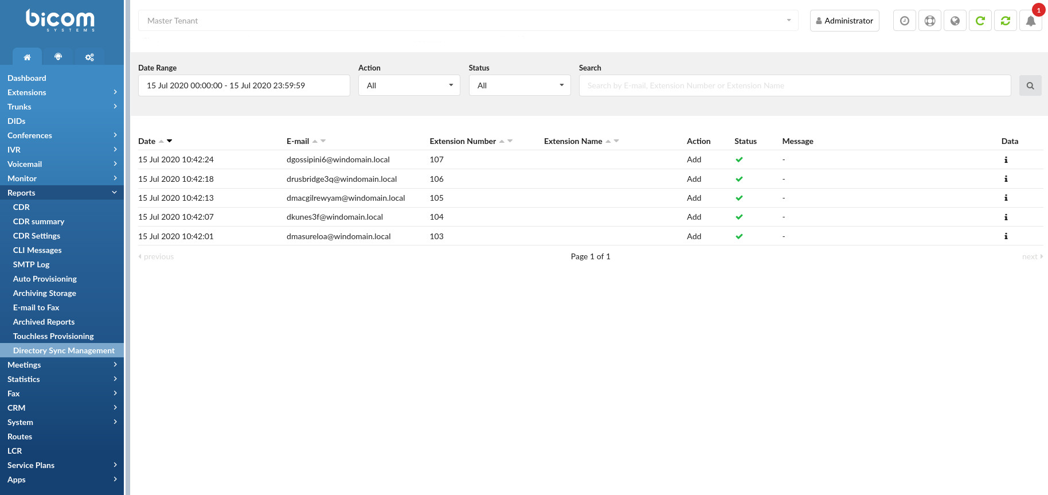This screenshot has height=495, width=1048.
Task: Open the Status filter dropdown
Action: pos(519,85)
